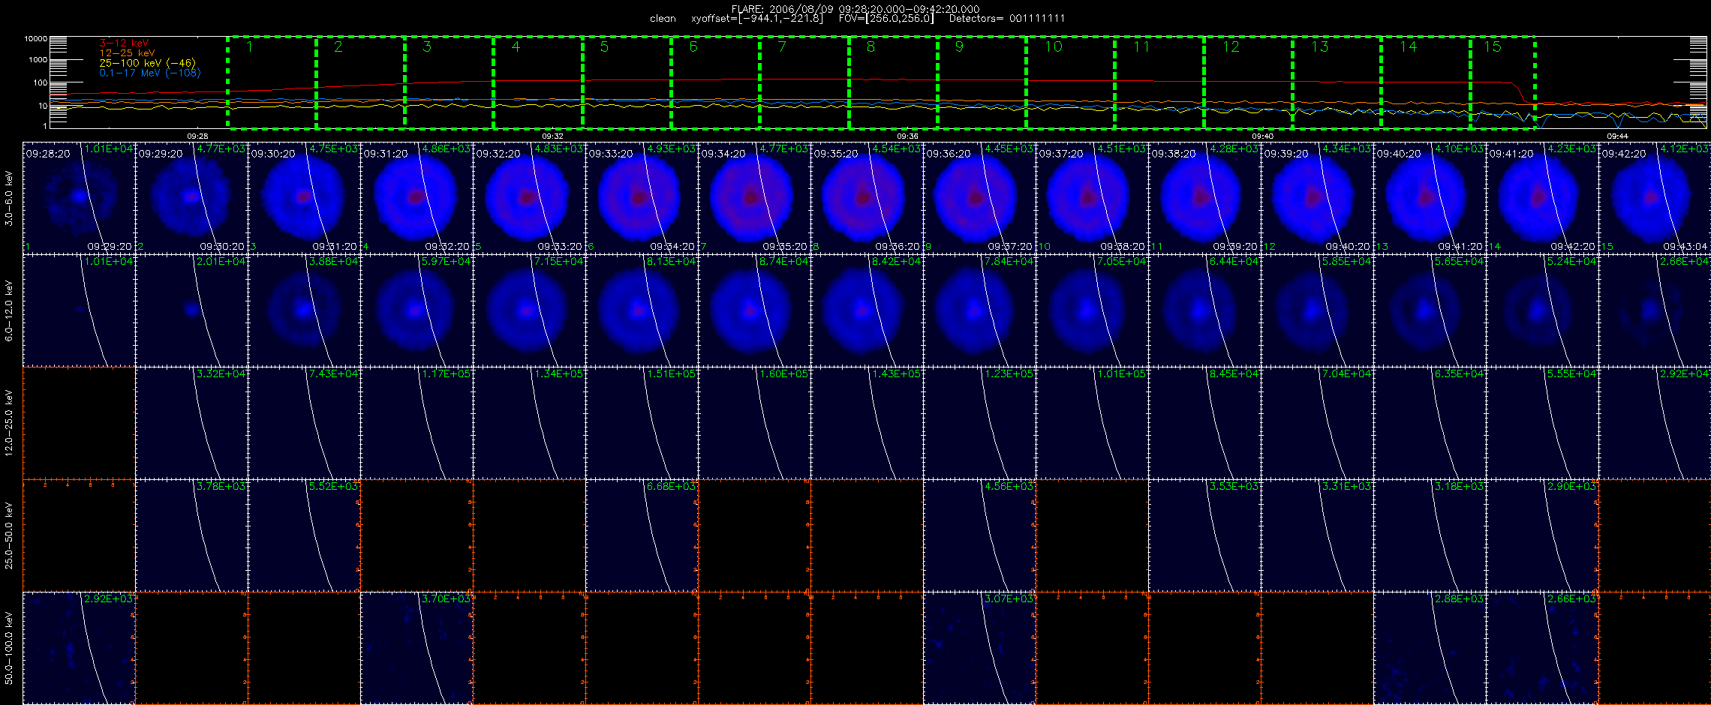1711x705 pixels.
Task: Select interval 4 box on the light curve
Action: click(538, 82)
